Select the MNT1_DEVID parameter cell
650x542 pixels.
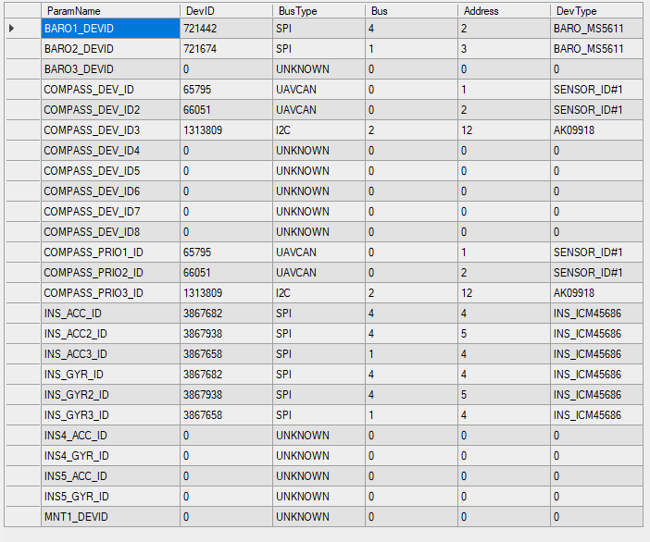(109, 517)
